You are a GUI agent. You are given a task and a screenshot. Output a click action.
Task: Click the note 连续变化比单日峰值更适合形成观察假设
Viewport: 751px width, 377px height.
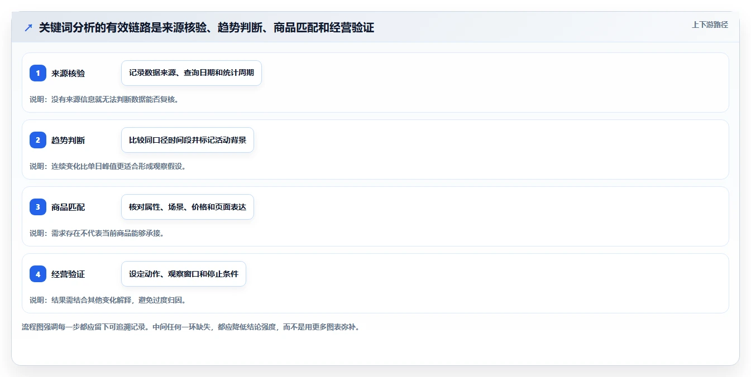(108, 166)
